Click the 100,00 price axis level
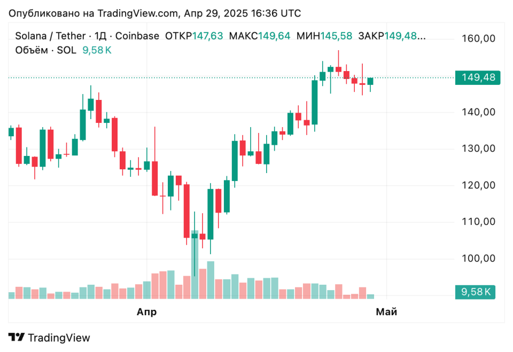 pos(478,259)
